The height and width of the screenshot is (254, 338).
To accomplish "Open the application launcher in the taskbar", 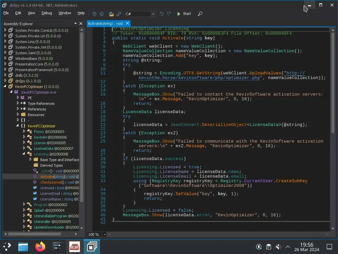I will tap(7, 247).
